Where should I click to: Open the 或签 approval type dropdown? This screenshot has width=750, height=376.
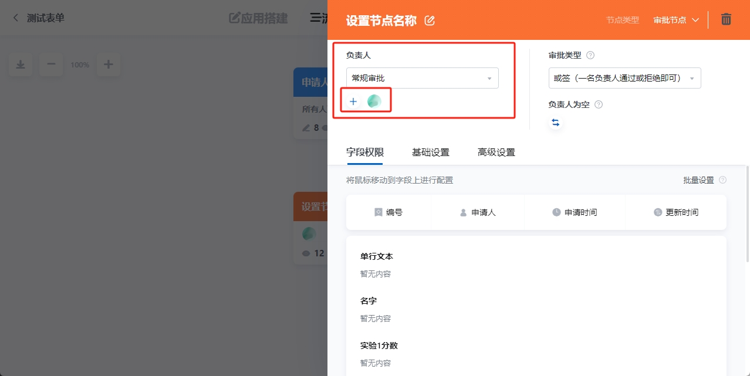pos(624,77)
